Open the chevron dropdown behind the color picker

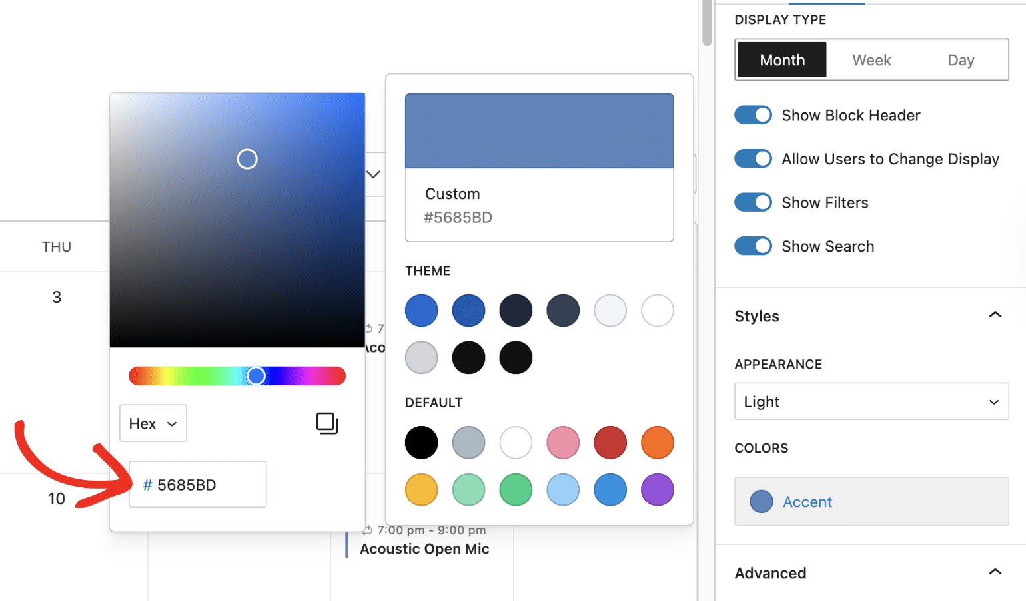coord(374,174)
